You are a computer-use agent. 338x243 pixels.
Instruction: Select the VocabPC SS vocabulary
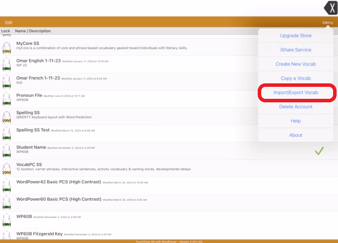169,168
